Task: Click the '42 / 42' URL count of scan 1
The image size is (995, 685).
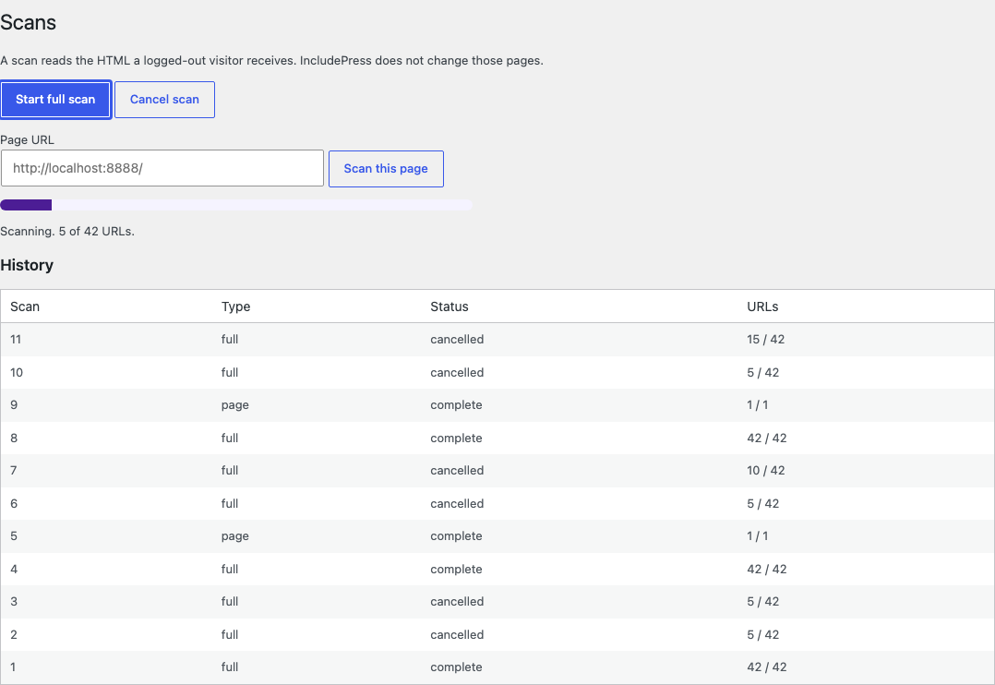Action: 767,667
